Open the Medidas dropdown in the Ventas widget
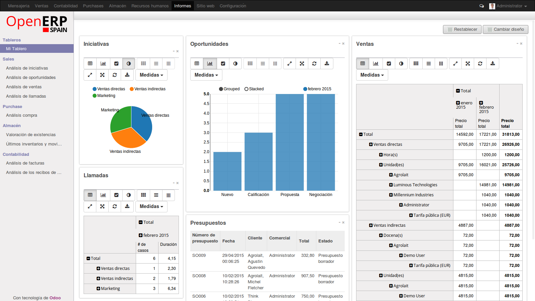 click(x=372, y=75)
